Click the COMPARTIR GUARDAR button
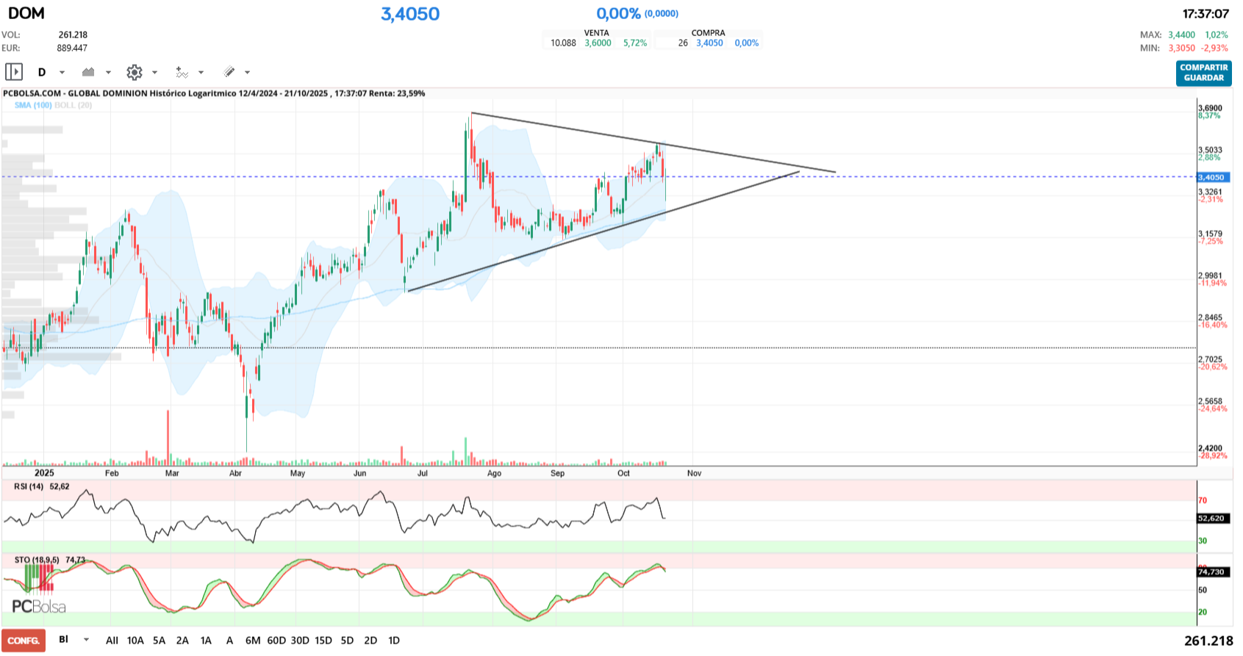The image size is (1243, 656). tap(1203, 73)
